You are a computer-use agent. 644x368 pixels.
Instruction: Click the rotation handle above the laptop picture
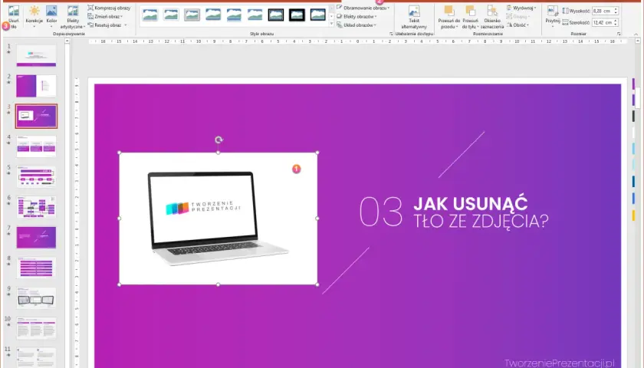pos(219,140)
